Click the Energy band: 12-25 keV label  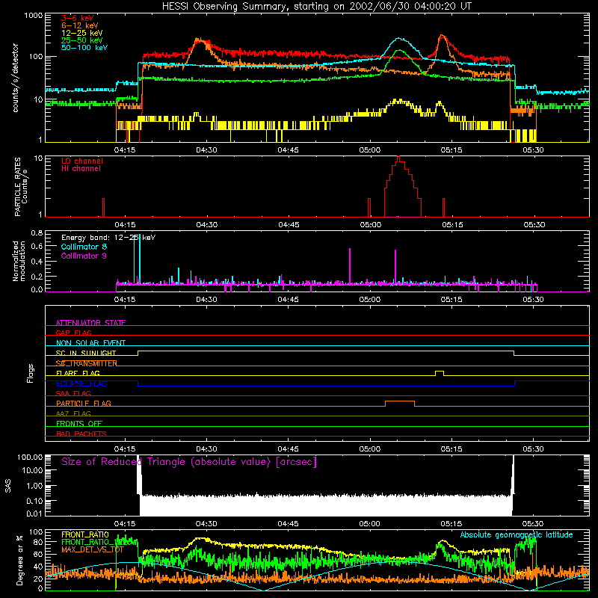coord(108,238)
